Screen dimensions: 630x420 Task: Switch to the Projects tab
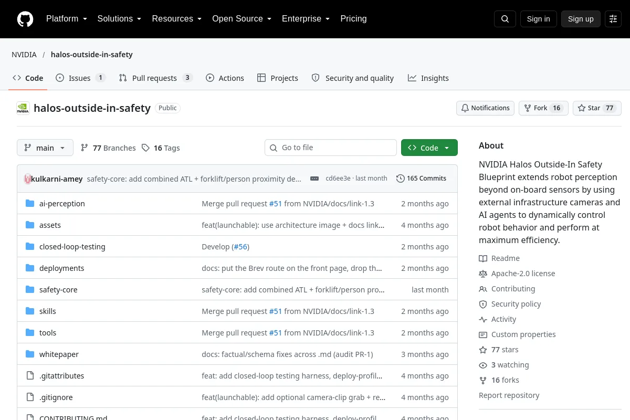coord(278,78)
